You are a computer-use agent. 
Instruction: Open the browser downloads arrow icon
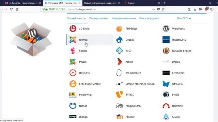[195, 9]
